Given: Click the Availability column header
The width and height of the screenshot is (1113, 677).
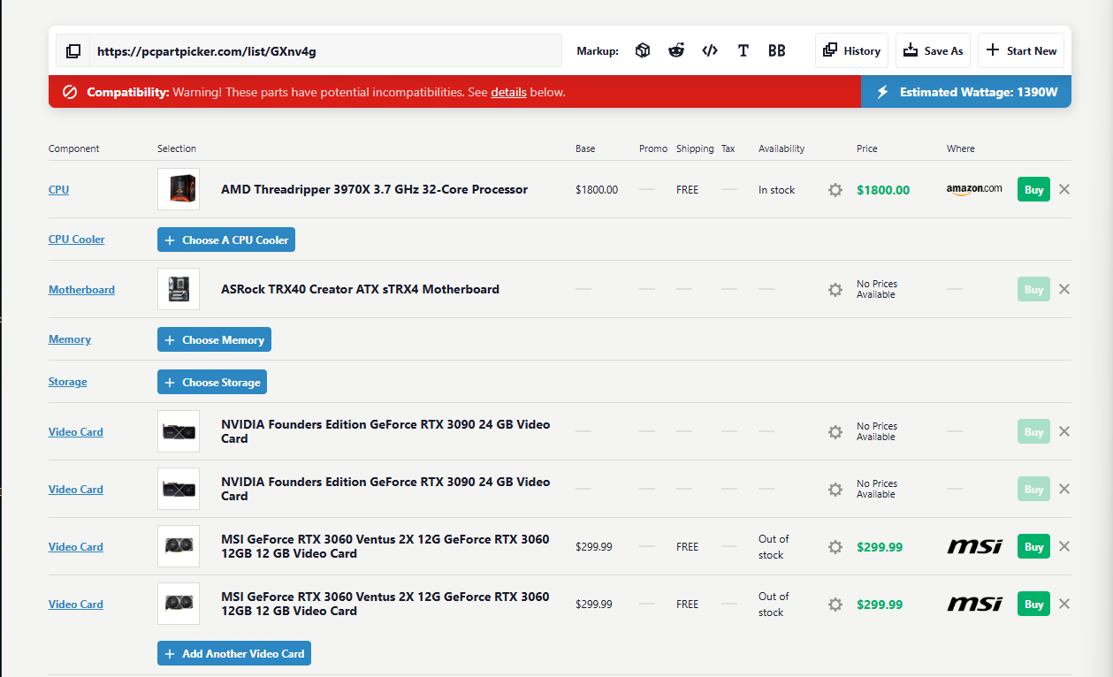Looking at the screenshot, I should point(781,148).
